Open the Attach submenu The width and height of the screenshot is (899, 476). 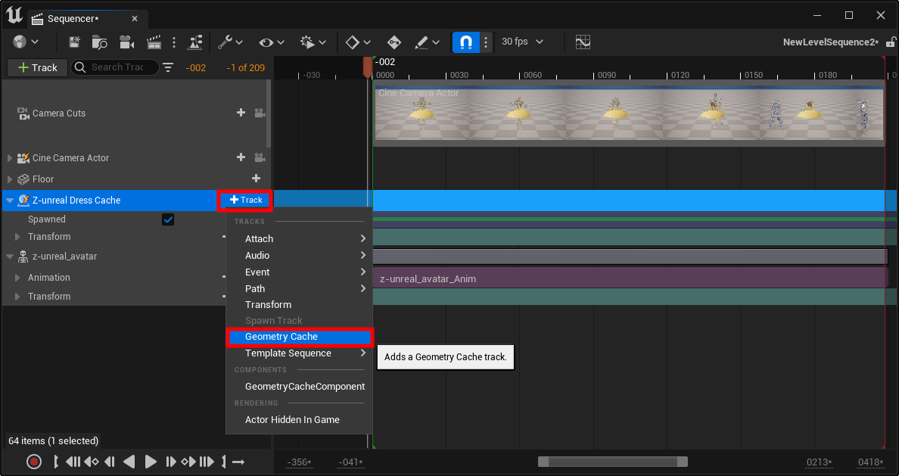(299, 238)
